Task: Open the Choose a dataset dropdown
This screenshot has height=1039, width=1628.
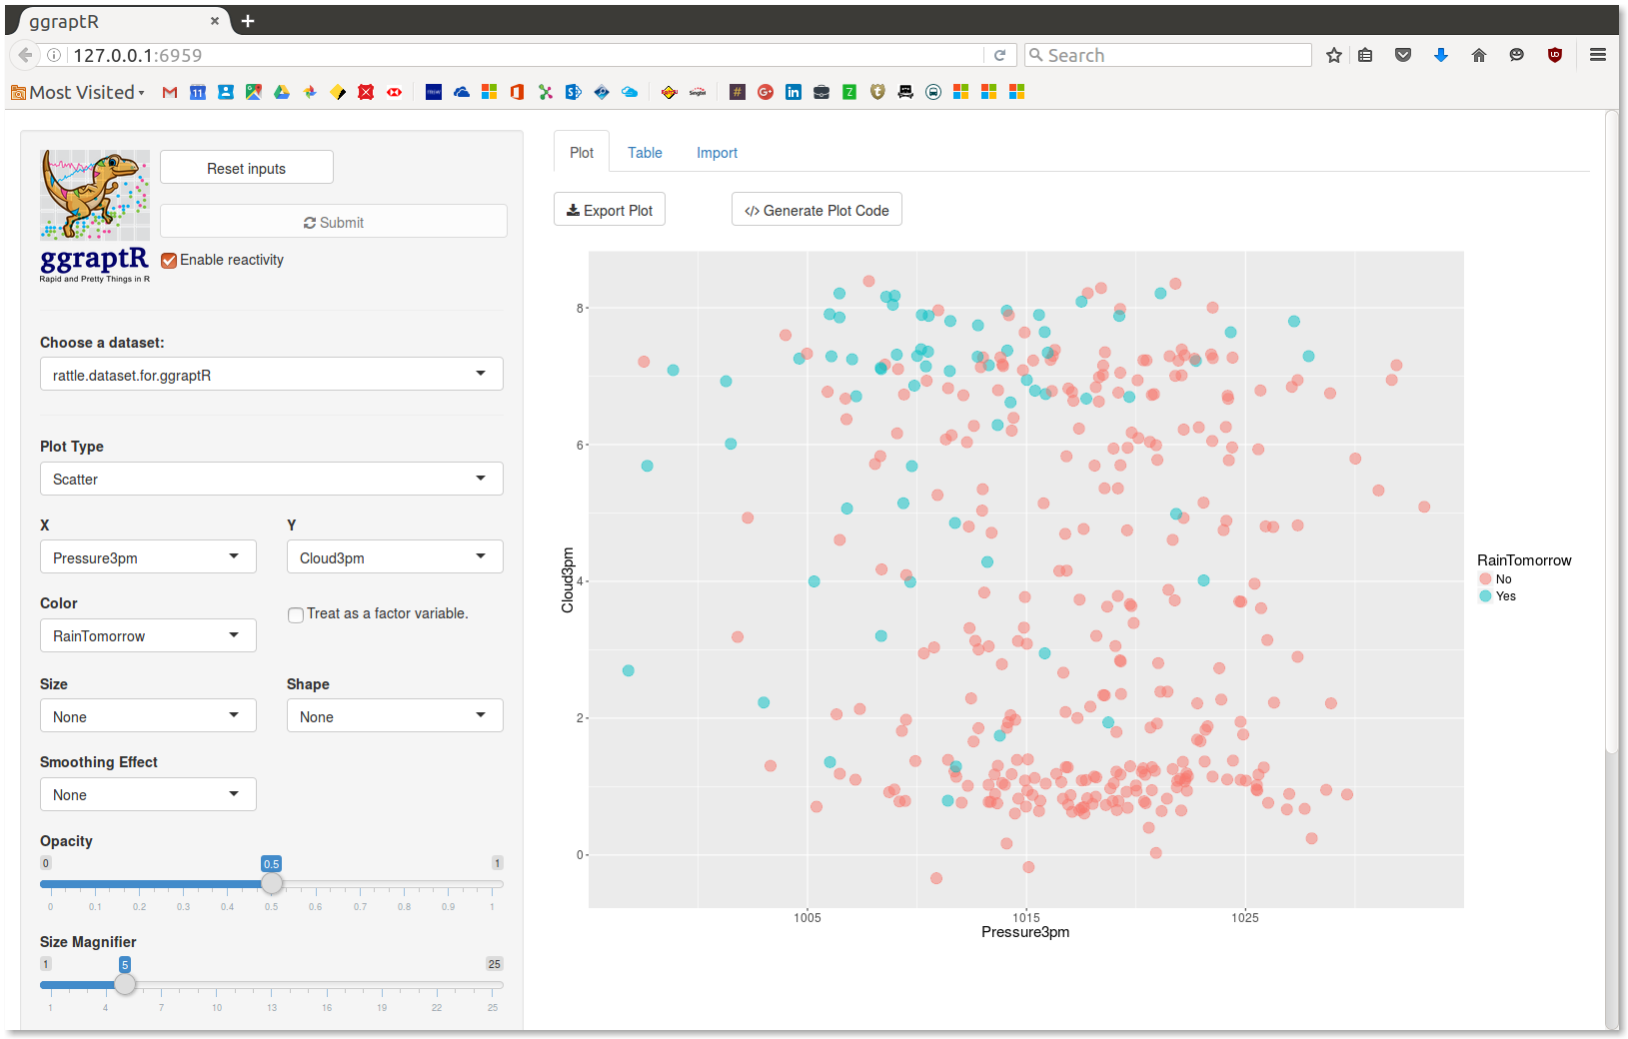Action: pos(271,375)
